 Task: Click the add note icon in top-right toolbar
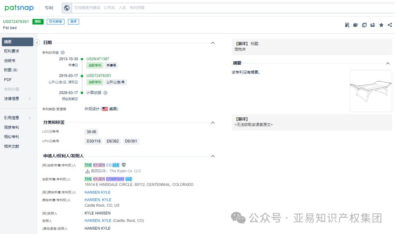(x=347, y=25)
